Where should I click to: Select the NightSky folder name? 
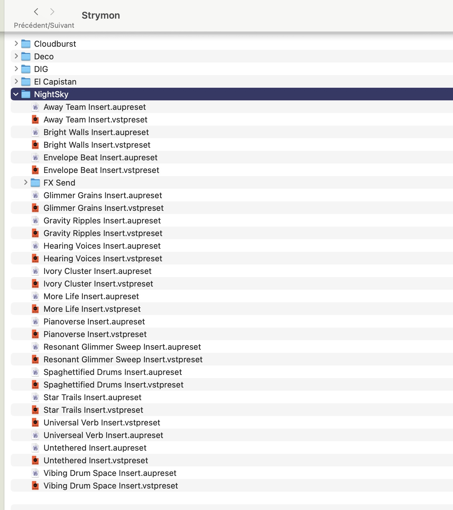[51, 94]
